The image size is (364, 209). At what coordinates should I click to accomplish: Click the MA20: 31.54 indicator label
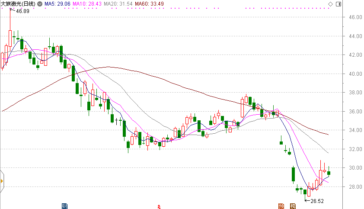[118, 4]
